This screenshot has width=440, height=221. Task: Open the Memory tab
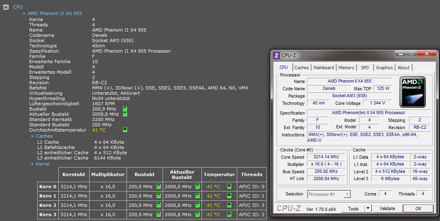tap(346, 68)
